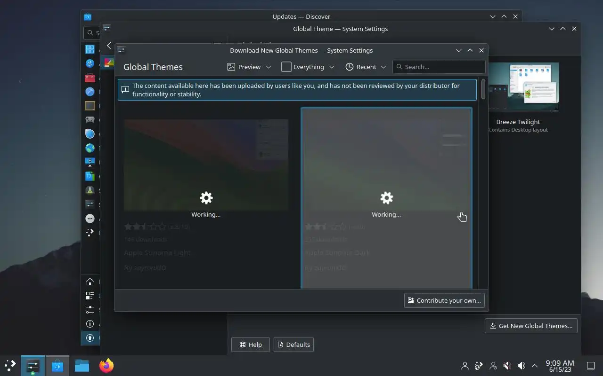Select the Updates icon in Discover sidebar
This screenshot has width=603, height=376.
click(90, 338)
